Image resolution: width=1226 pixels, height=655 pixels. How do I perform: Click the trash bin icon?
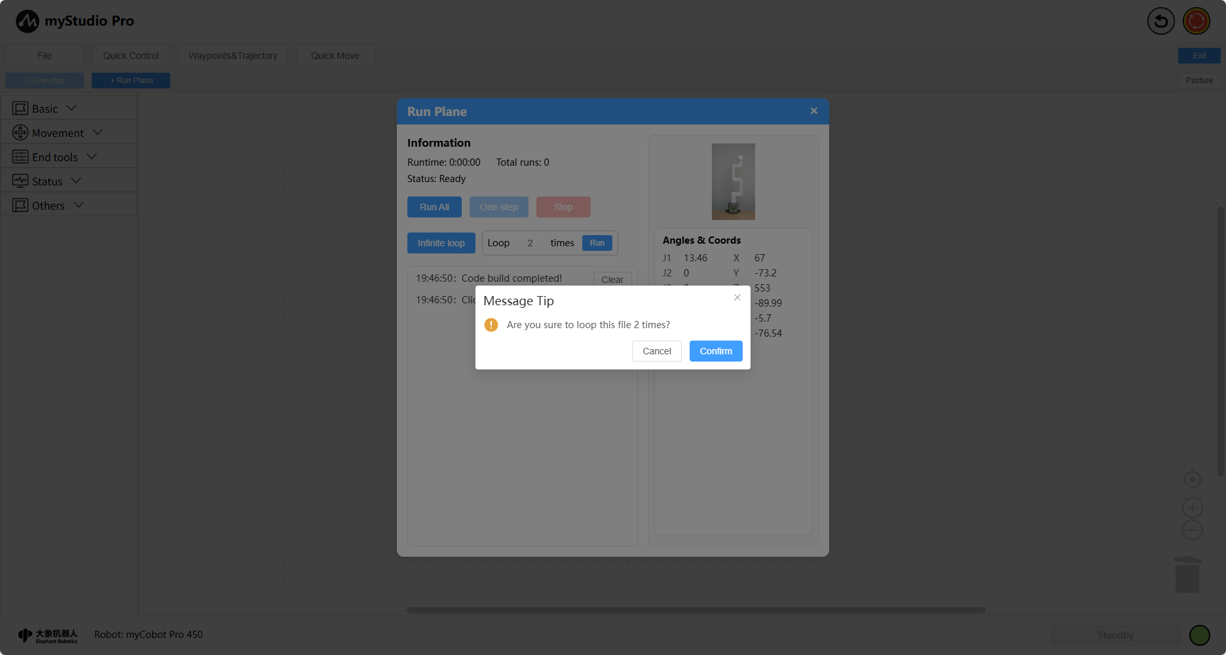tap(1187, 575)
